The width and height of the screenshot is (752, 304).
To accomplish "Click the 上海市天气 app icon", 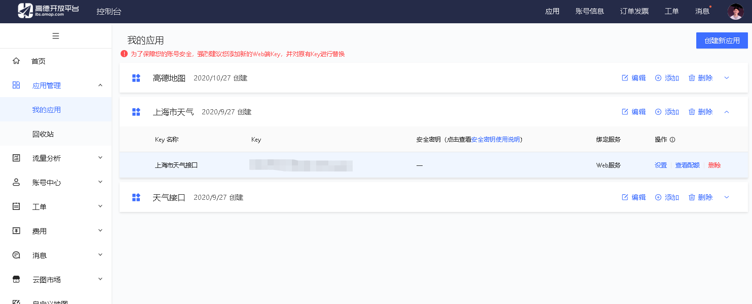I will 136,112.
